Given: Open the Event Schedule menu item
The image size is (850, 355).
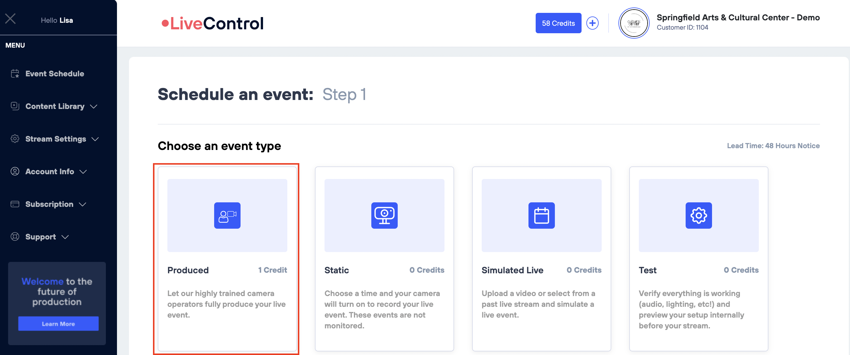Looking at the screenshot, I should pyautogui.click(x=55, y=73).
